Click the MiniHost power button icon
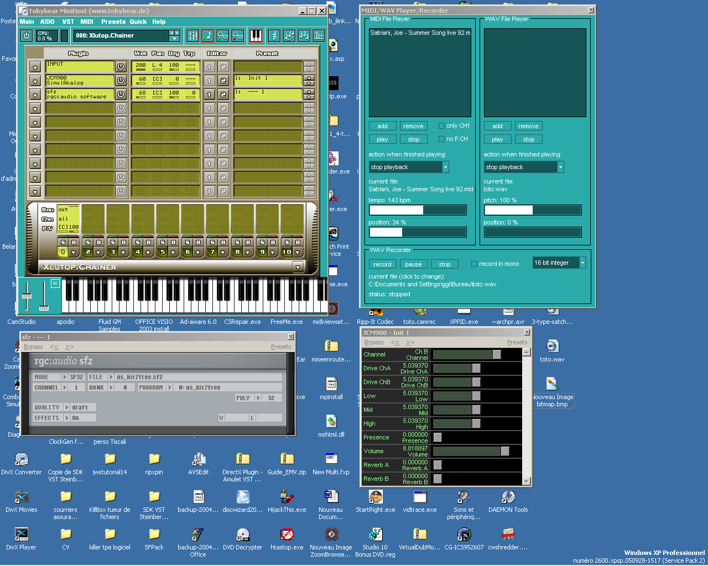Image resolution: width=708 pixels, height=566 pixels. (27, 36)
